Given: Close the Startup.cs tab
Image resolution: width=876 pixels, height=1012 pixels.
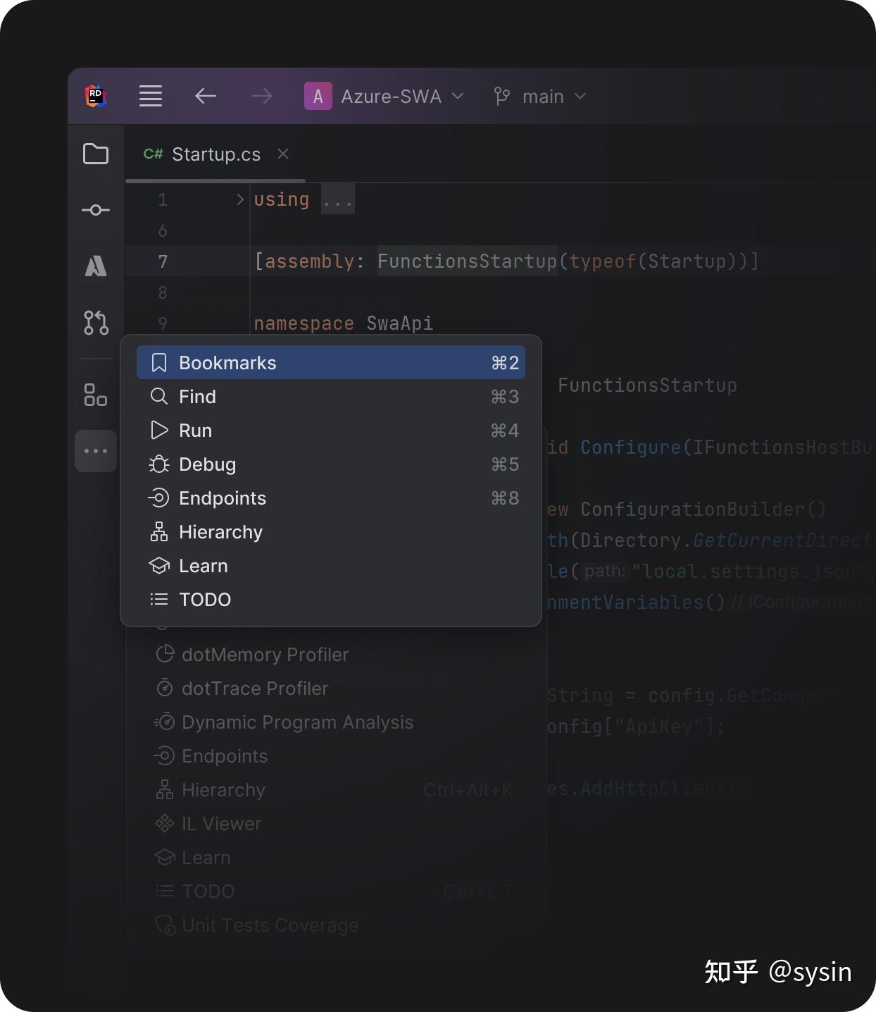Looking at the screenshot, I should (282, 154).
